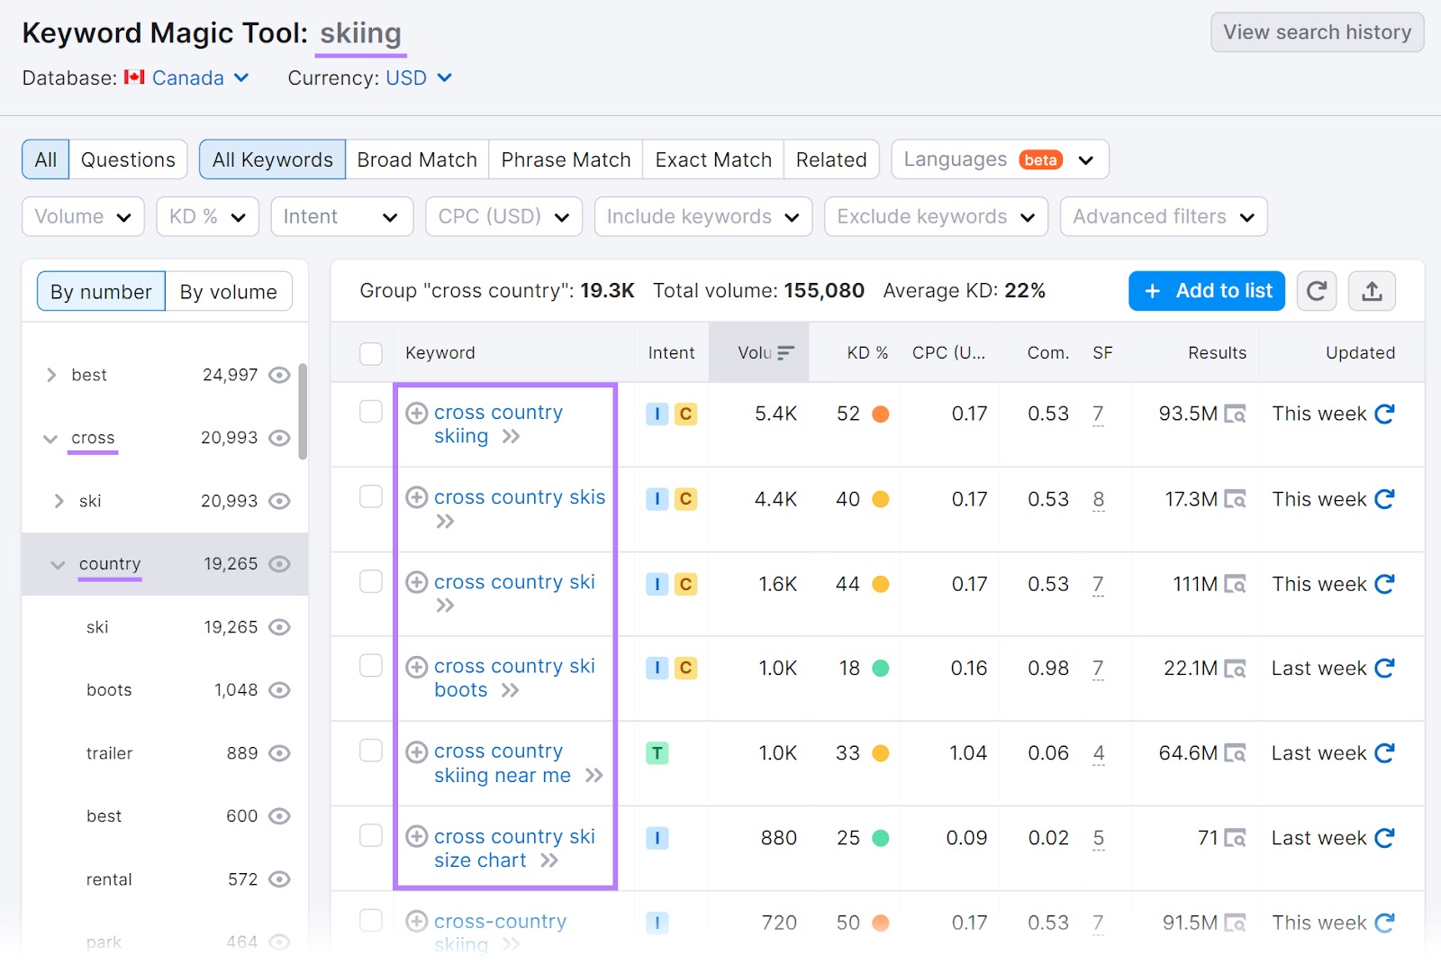Refresh updated data for "cross country ski boots"
The image size is (1441, 974).
coord(1384,668)
